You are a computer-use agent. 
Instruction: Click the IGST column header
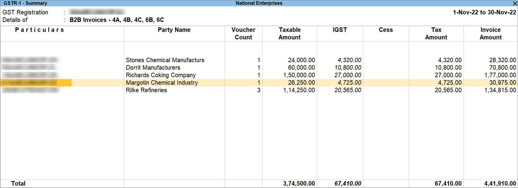[x=340, y=30]
